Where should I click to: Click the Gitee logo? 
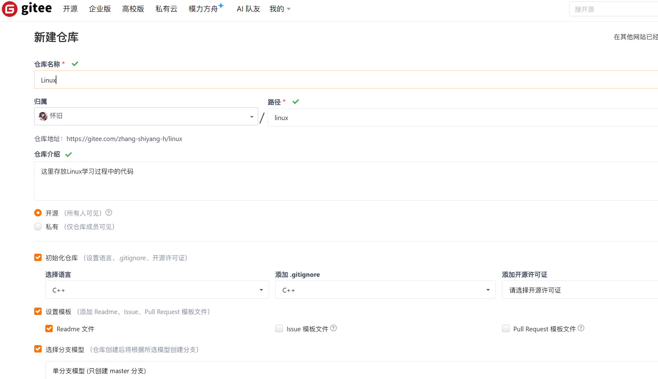(x=26, y=9)
